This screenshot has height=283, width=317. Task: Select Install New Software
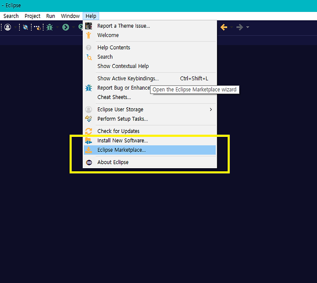[x=150, y=140]
